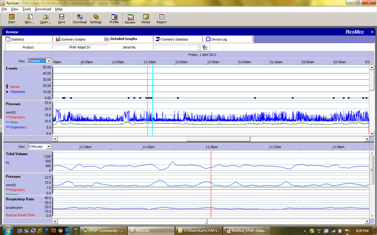The height and width of the screenshot is (235, 377).
Task: Click the Open toolbar icon
Action: [46, 19]
